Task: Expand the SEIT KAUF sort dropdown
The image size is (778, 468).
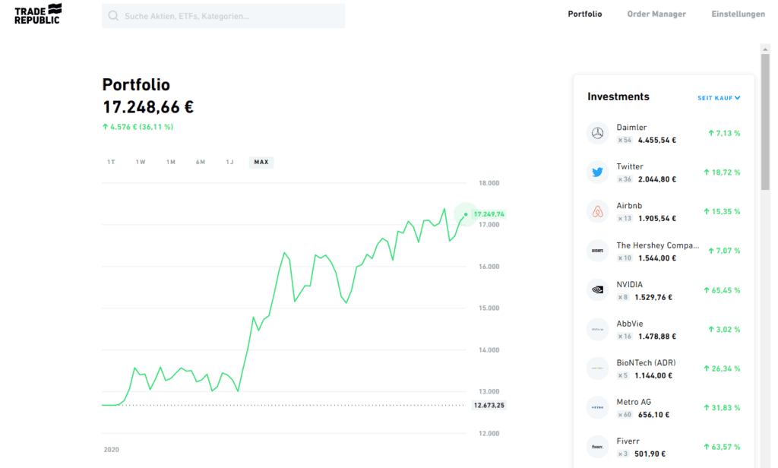Action: point(719,98)
